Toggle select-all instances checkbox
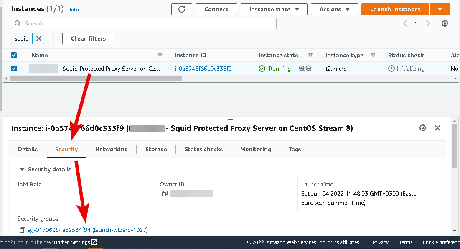Image resolution: width=460 pixels, height=249 pixels. pos(14,55)
